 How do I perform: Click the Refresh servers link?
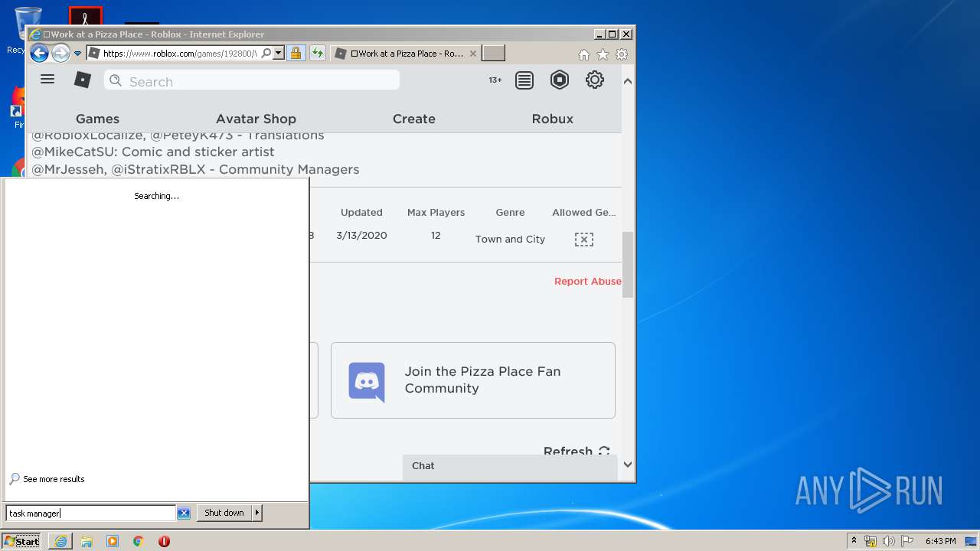tap(568, 452)
